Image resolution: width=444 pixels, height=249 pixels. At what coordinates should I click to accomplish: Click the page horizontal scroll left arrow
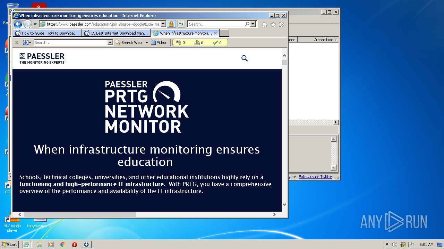click(x=20, y=214)
